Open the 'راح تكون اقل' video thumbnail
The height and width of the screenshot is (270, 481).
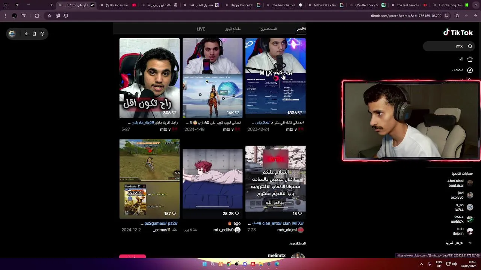click(x=150, y=78)
